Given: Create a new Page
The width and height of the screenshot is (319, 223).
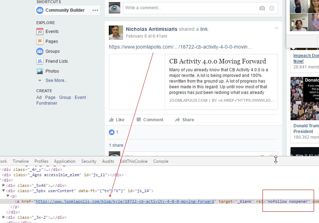Looking at the screenshot, I should [x=50, y=97].
